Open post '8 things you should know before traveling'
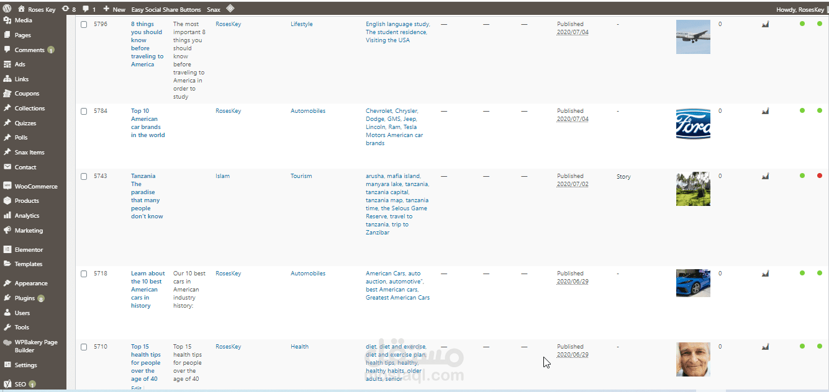This screenshot has height=392, width=829. (x=147, y=44)
